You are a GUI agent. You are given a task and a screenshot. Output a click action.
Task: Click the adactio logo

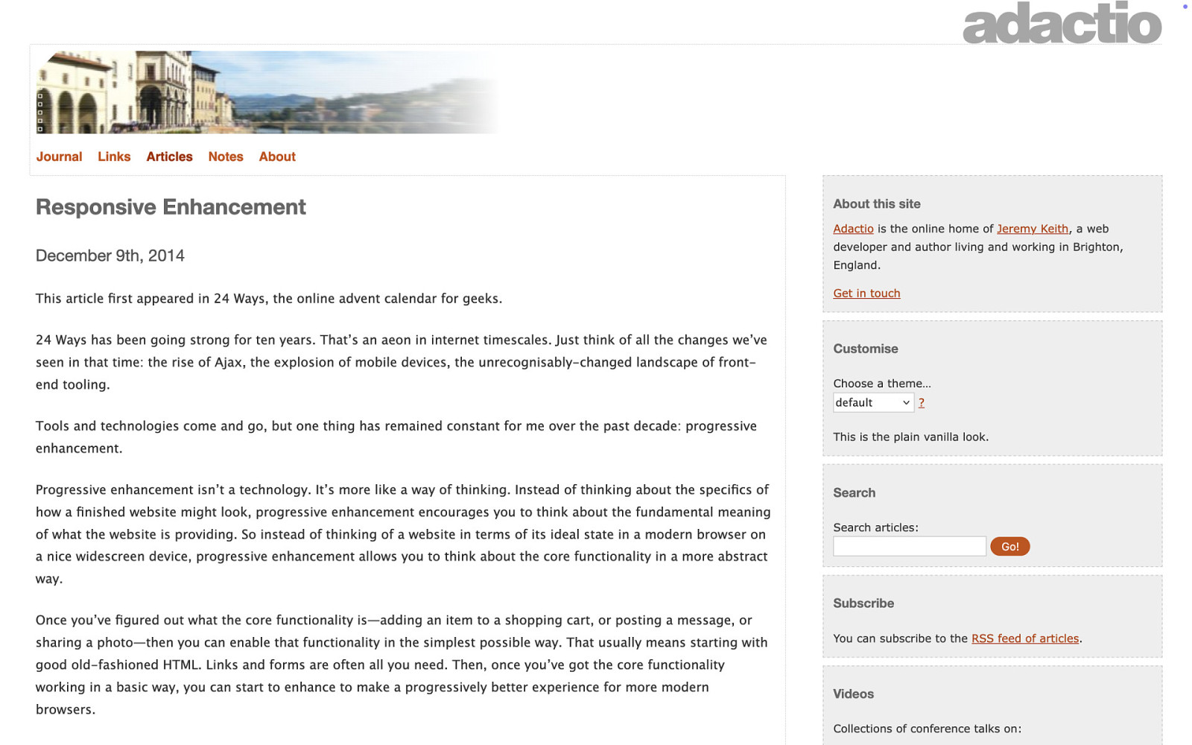coord(1062,24)
